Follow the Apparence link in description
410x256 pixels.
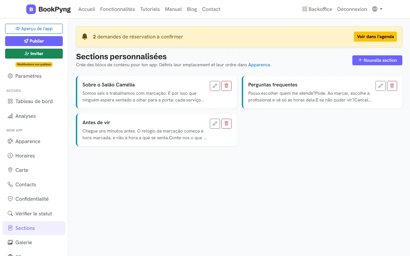tap(259, 65)
